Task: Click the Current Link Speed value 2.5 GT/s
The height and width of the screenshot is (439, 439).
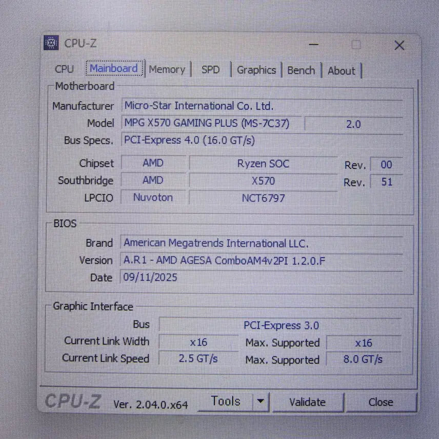Action: 198,358
